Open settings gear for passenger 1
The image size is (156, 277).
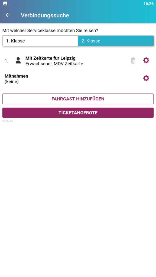(x=146, y=60)
